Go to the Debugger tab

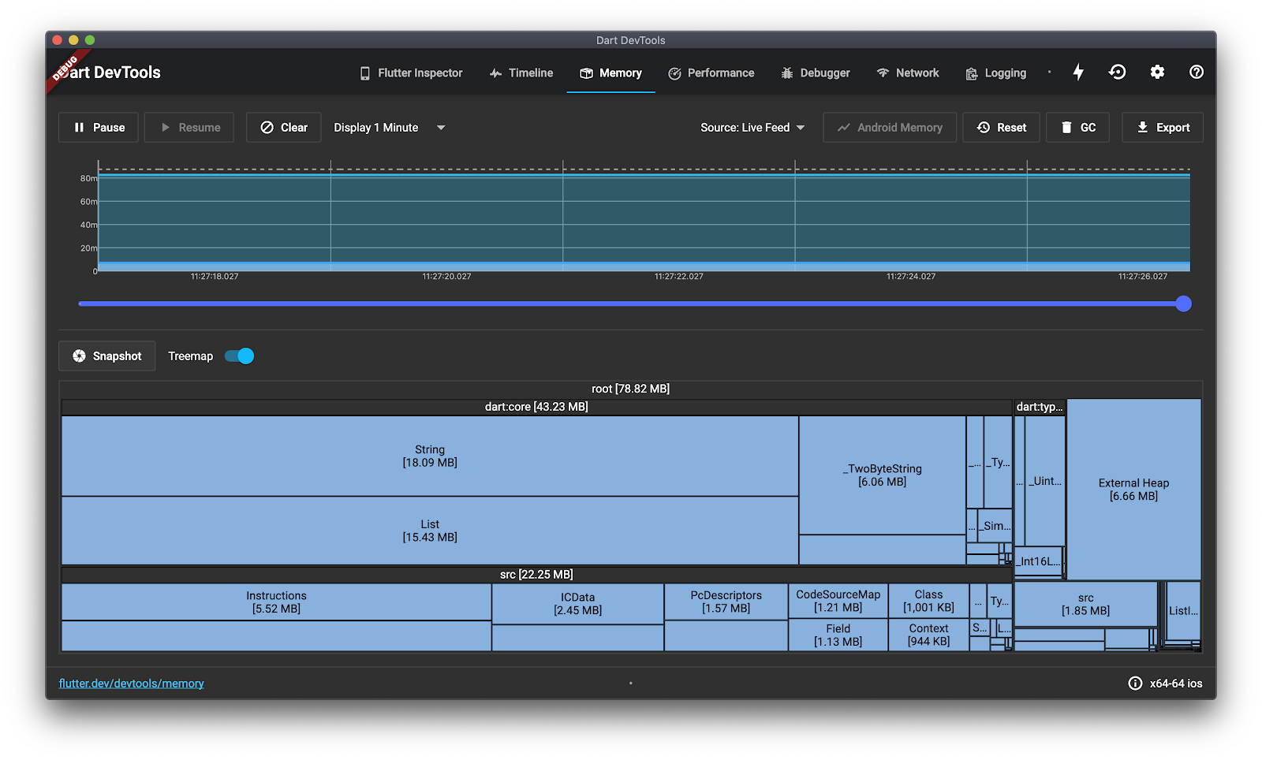[x=816, y=73]
